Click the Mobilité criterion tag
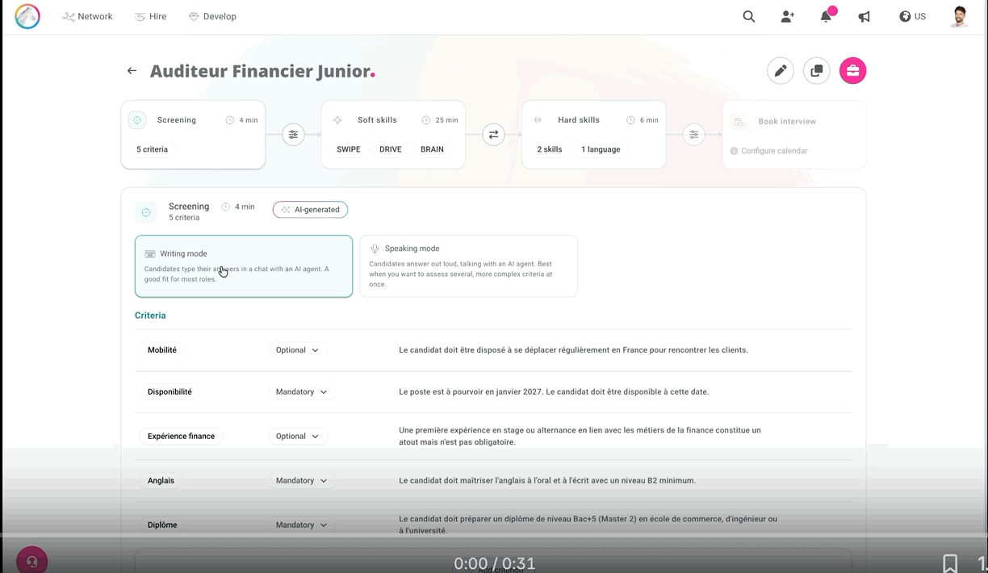Screen dimensions: 988x573 click(162, 350)
